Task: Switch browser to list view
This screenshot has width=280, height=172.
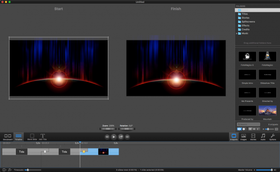Action: pos(258,129)
